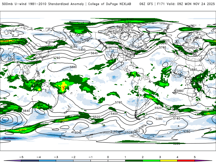Click the '5640' label on the North Pacific contour
The width and height of the screenshot is (216, 162).
(94, 53)
